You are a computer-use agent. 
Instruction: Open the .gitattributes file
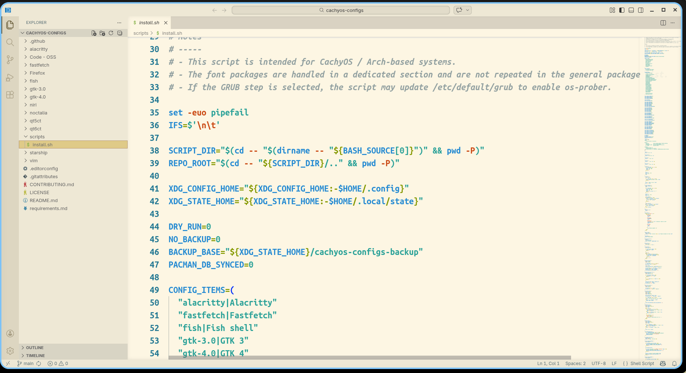coord(73,177)
